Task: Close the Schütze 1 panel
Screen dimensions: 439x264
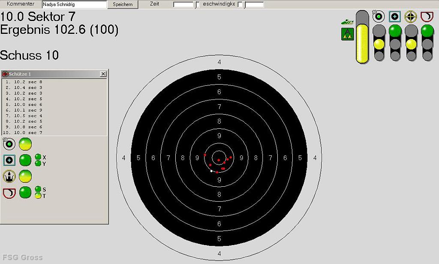Action: click(103, 74)
